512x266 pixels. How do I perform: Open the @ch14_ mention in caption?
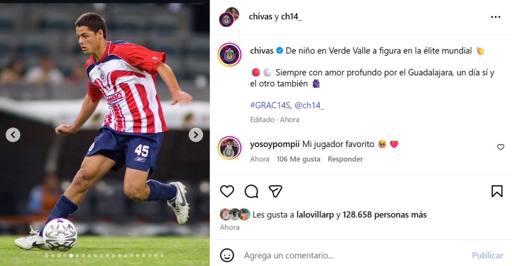pos(309,105)
